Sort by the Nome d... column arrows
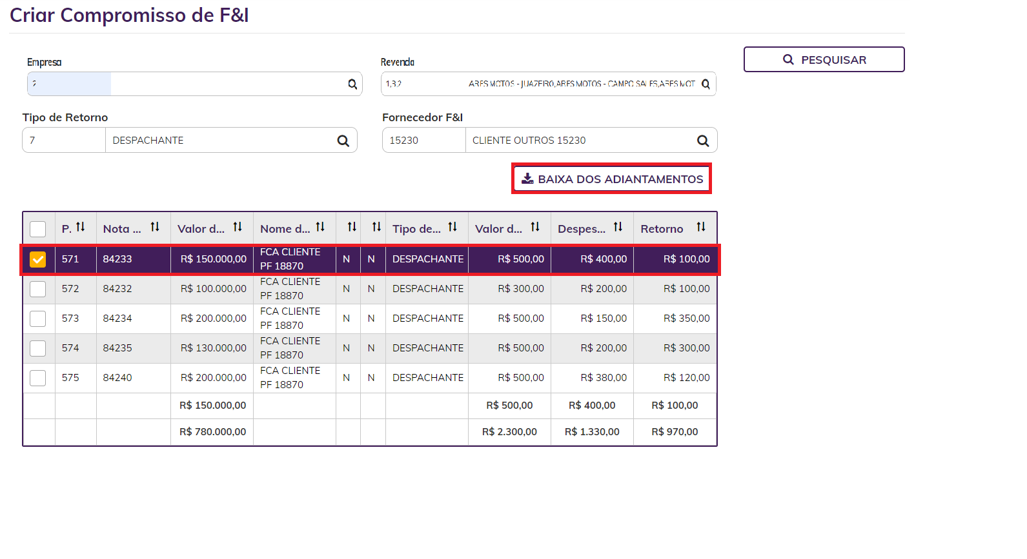This screenshot has height=559, width=1027. 320,227
